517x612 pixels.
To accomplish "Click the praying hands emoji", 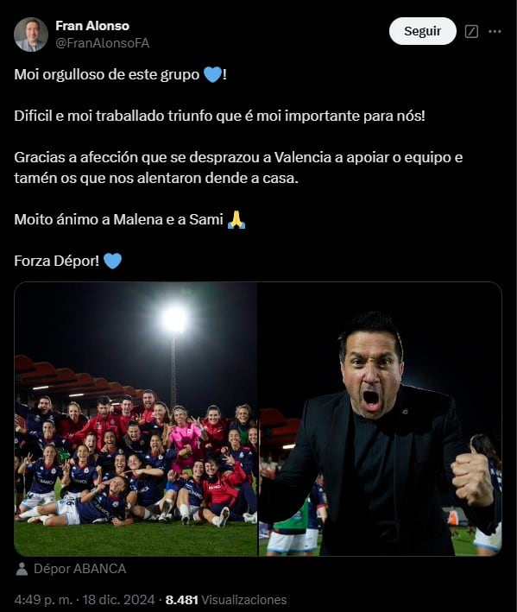I will 236,219.
